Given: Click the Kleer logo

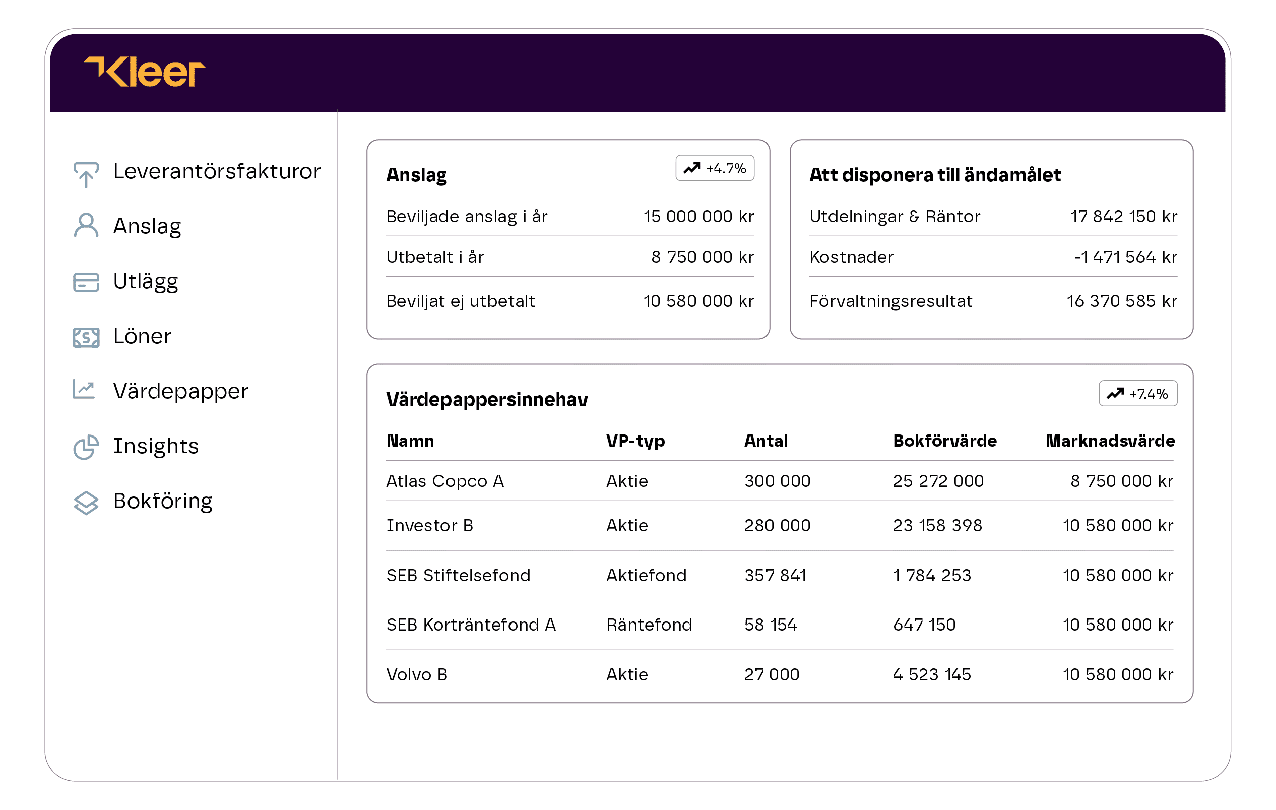Looking at the screenshot, I should tap(144, 72).
